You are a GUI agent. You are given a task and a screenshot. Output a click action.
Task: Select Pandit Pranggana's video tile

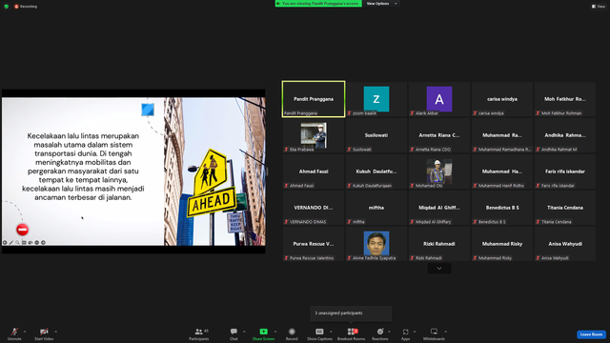pos(314,99)
